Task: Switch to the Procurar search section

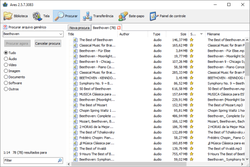Action: point(66,16)
